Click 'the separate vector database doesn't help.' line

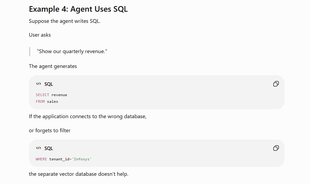click(x=78, y=174)
